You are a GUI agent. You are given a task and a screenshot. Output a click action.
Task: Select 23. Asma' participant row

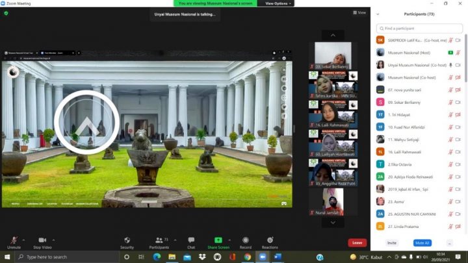tap(419, 201)
